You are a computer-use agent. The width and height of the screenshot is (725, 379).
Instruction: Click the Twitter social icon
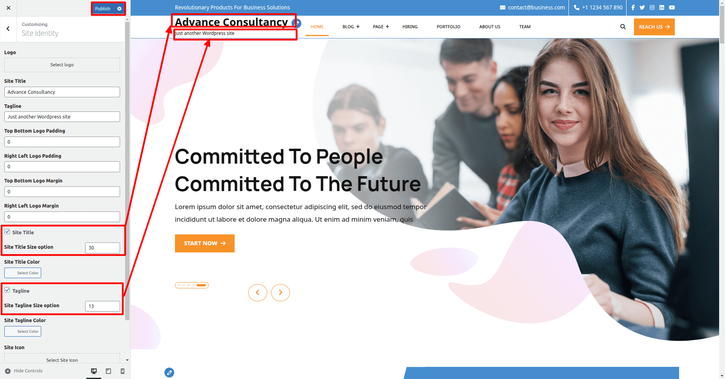tap(642, 7)
